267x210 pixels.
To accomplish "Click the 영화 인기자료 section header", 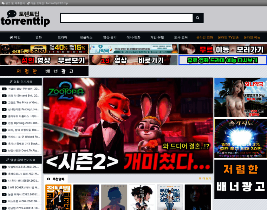I will 21,82.
